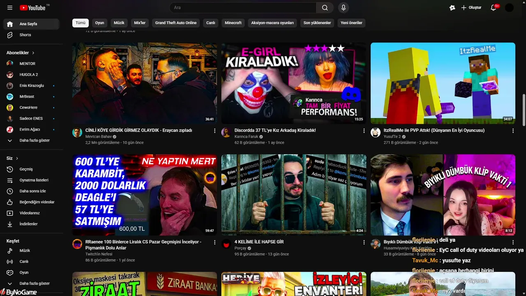The height and width of the screenshot is (296, 526).
Task: Open Sadece ENES channel subscription
Action: point(31,118)
